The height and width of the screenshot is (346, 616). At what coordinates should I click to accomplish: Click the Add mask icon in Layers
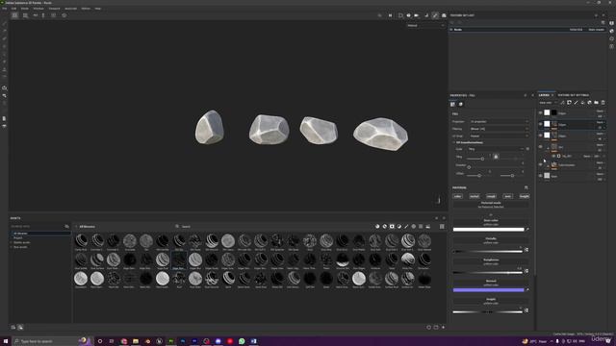click(569, 103)
